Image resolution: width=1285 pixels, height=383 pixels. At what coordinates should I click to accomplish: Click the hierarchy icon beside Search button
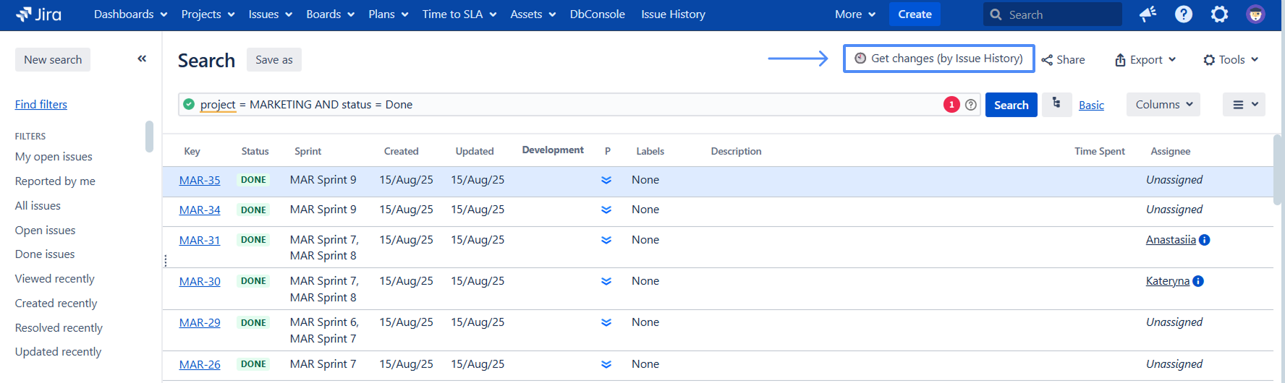pos(1056,104)
